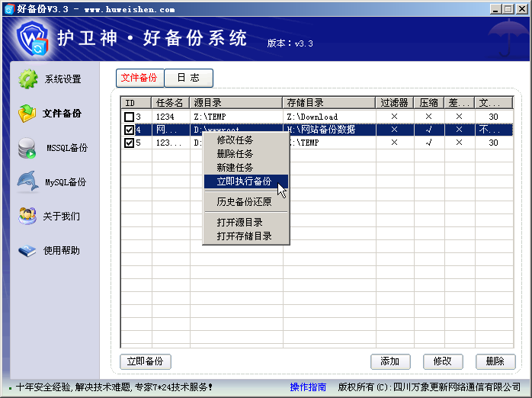Click the shield logo in header
The image size is (532, 398).
click(33, 38)
